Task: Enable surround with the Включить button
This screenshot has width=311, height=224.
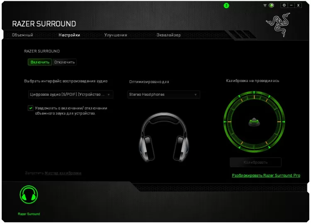Action: [40, 62]
